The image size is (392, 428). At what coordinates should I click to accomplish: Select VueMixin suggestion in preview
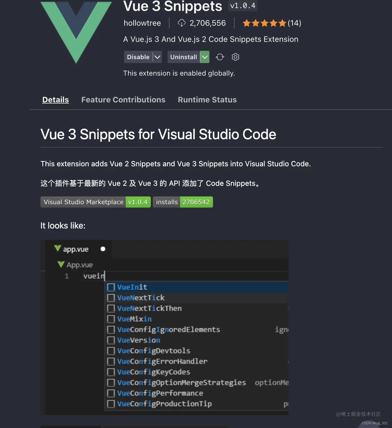click(197, 319)
